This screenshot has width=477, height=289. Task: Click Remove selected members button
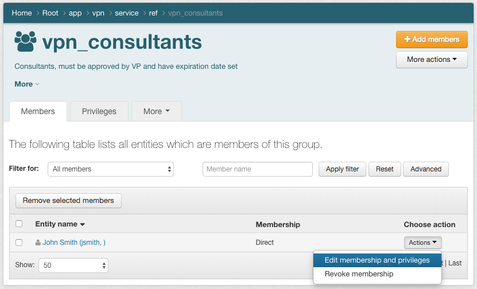68,201
